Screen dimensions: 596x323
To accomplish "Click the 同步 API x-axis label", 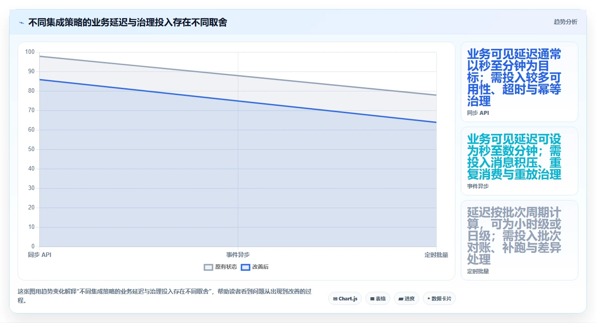I will tap(40, 255).
